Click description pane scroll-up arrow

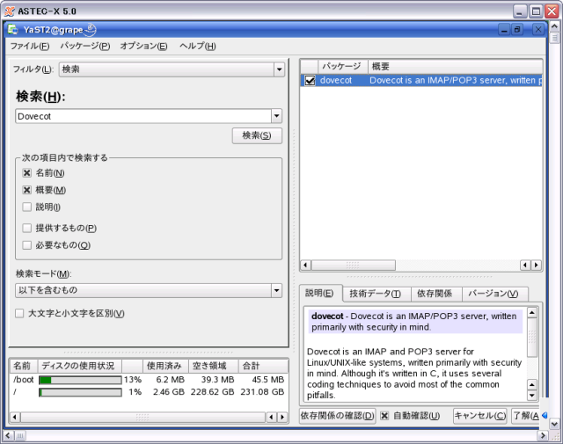coord(532,314)
